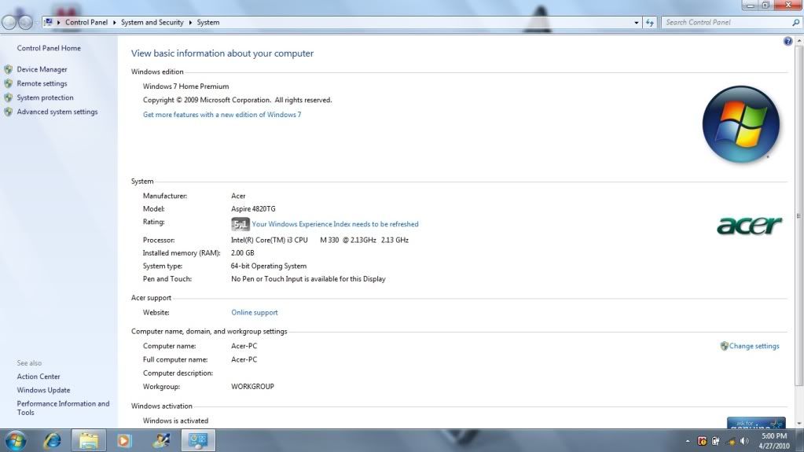Launch Internet Explorer from the taskbar

coord(53,440)
